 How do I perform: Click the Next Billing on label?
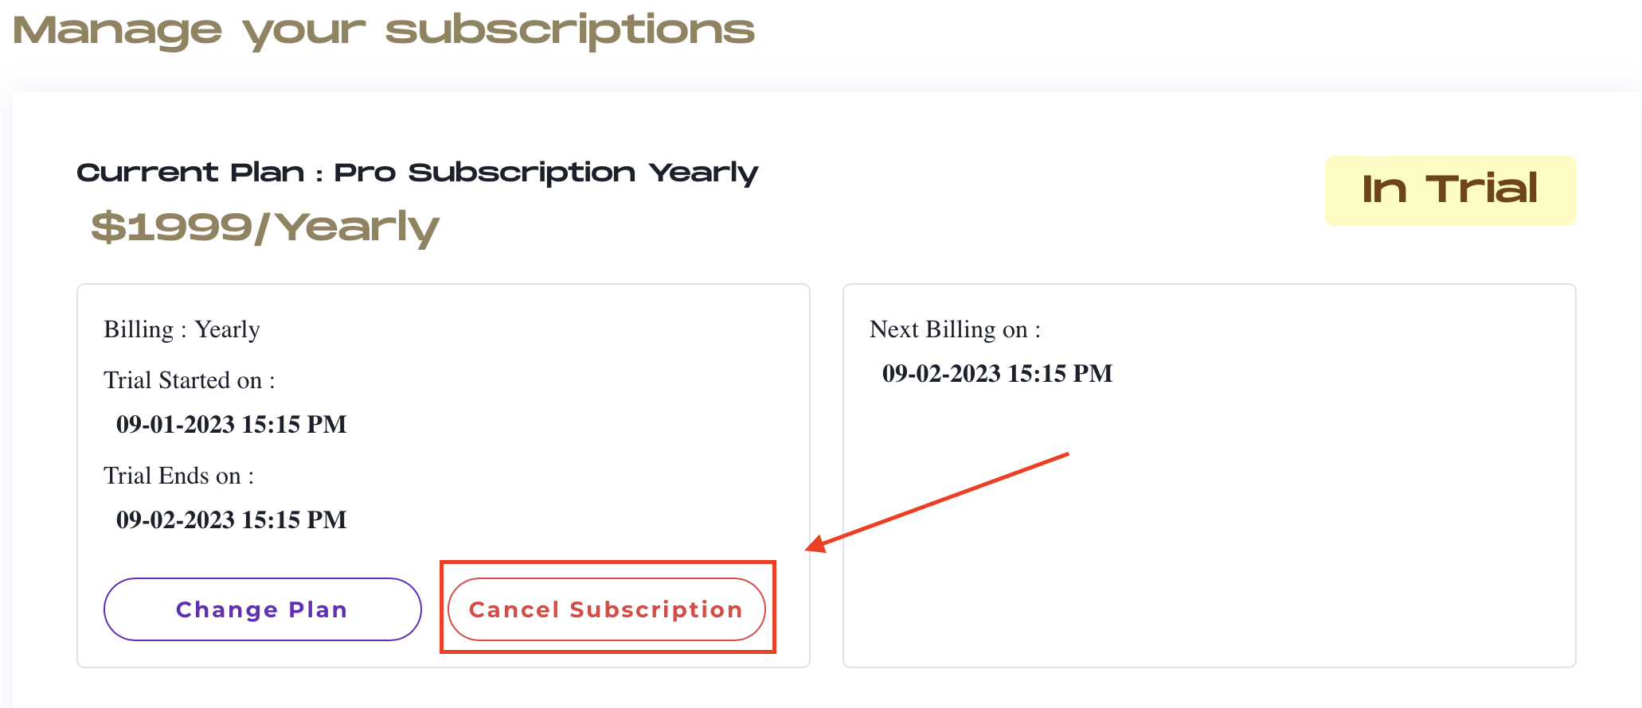pyautogui.click(x=955, y=329)
